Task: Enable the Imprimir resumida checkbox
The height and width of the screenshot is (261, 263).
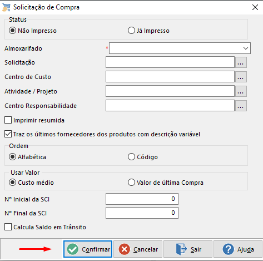Action: click(8, 120)
